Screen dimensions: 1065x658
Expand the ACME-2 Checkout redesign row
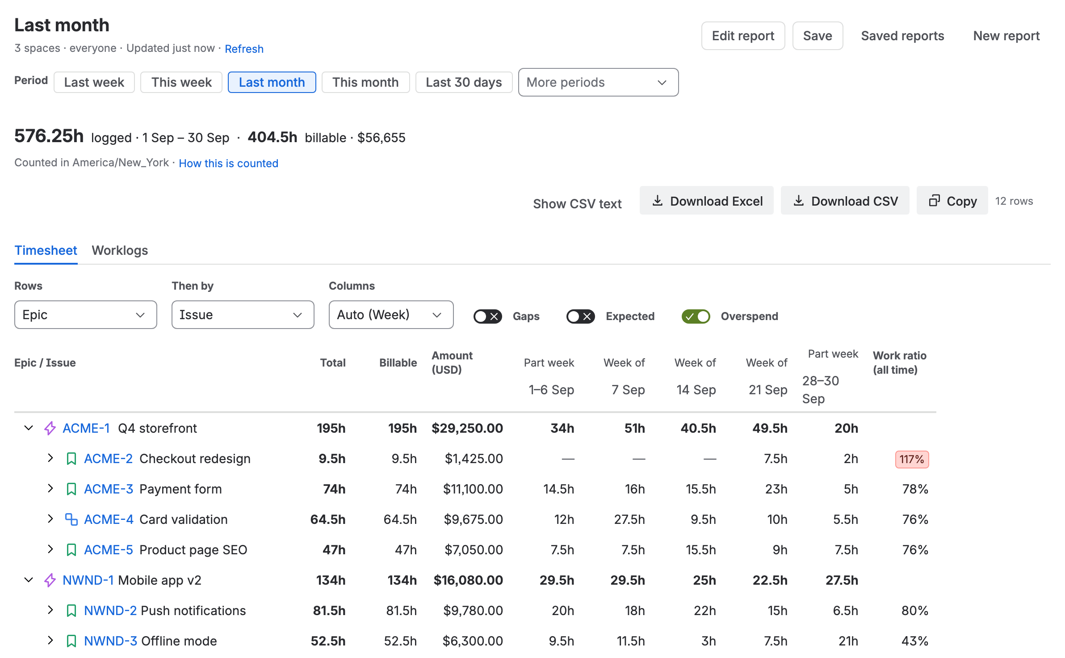(50, 458)
